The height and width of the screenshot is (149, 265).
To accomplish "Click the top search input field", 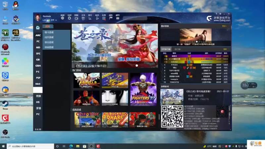I will click(x=135, y=18).
